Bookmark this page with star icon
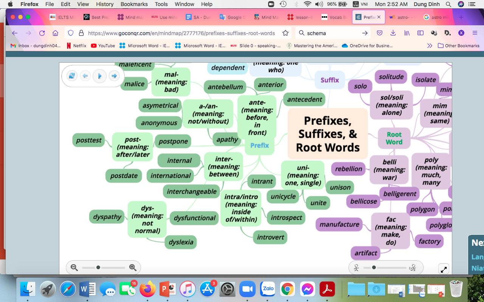This screenshot has height=302, width=484. 285,33
